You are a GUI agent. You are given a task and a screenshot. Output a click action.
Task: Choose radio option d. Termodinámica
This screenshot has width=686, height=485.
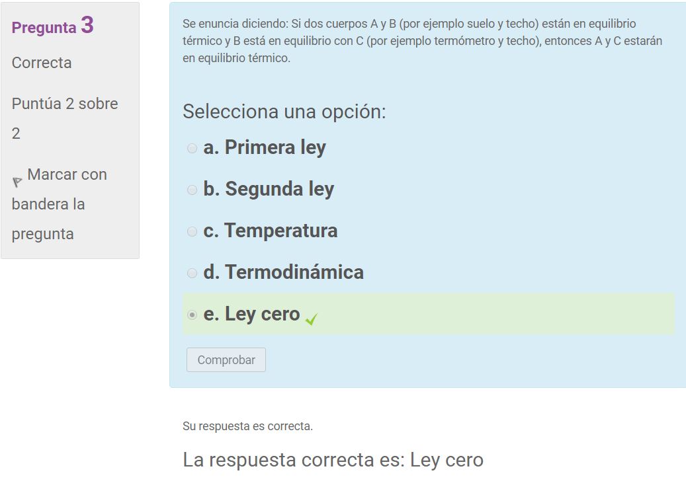(x=192, y=273)
